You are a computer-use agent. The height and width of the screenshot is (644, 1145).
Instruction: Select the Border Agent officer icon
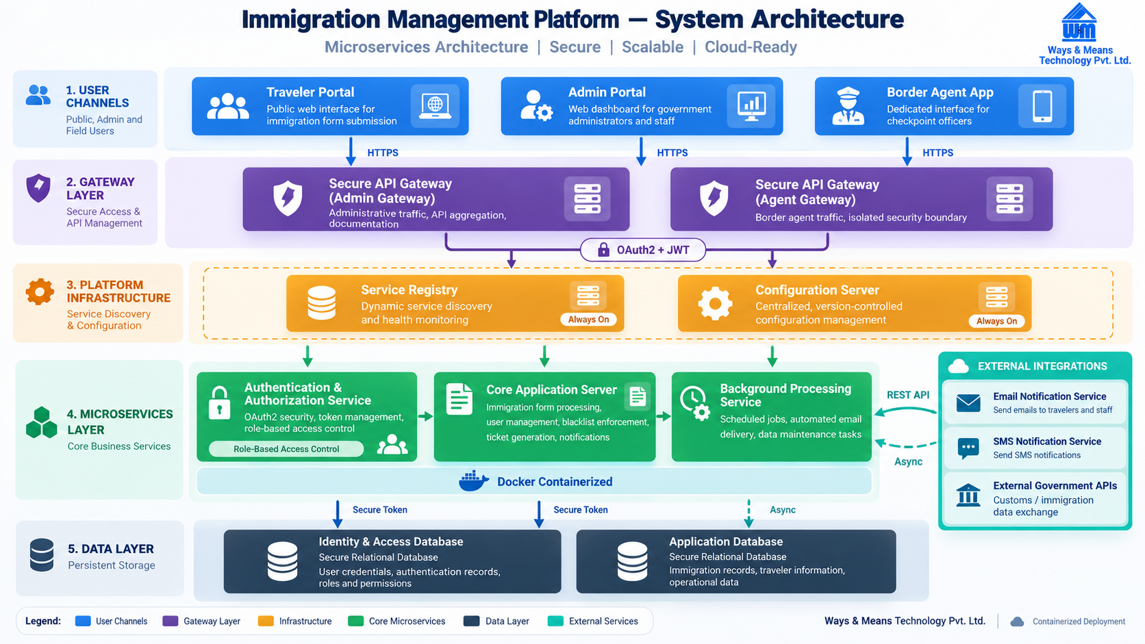(848, 106)
